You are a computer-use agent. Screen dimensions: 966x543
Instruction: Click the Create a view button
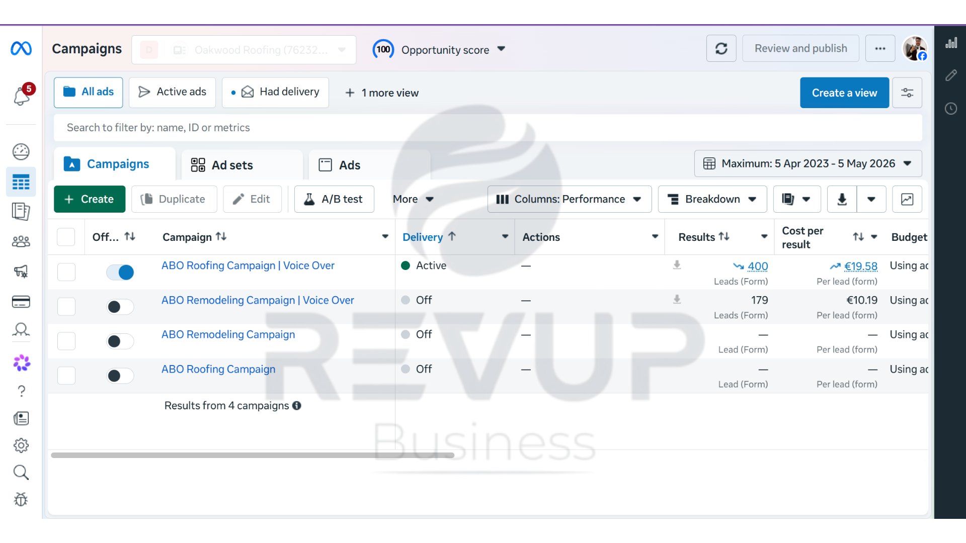pos(844,93)
